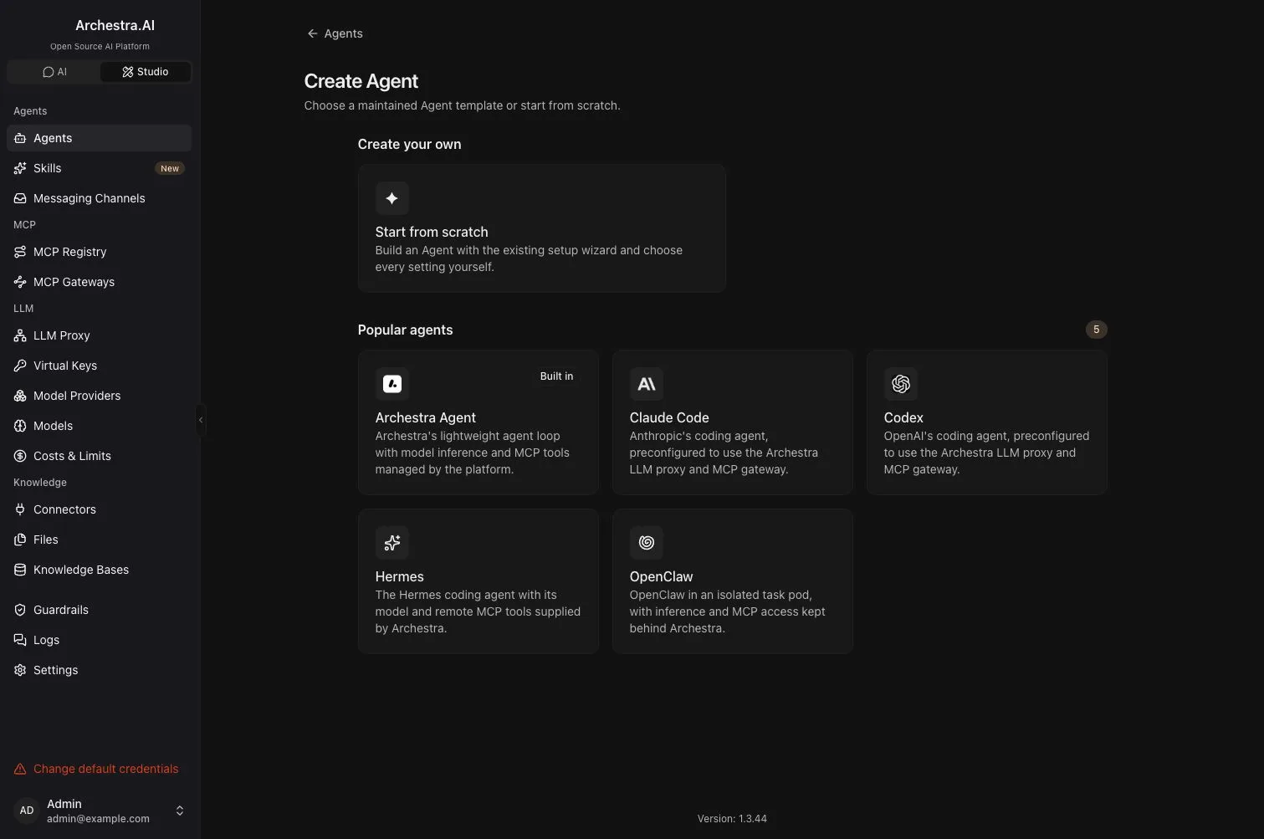Open the Connectors page

[x=99, y=509]
